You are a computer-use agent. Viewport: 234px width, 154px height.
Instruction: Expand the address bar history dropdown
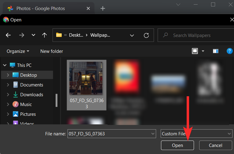point(132,35)
